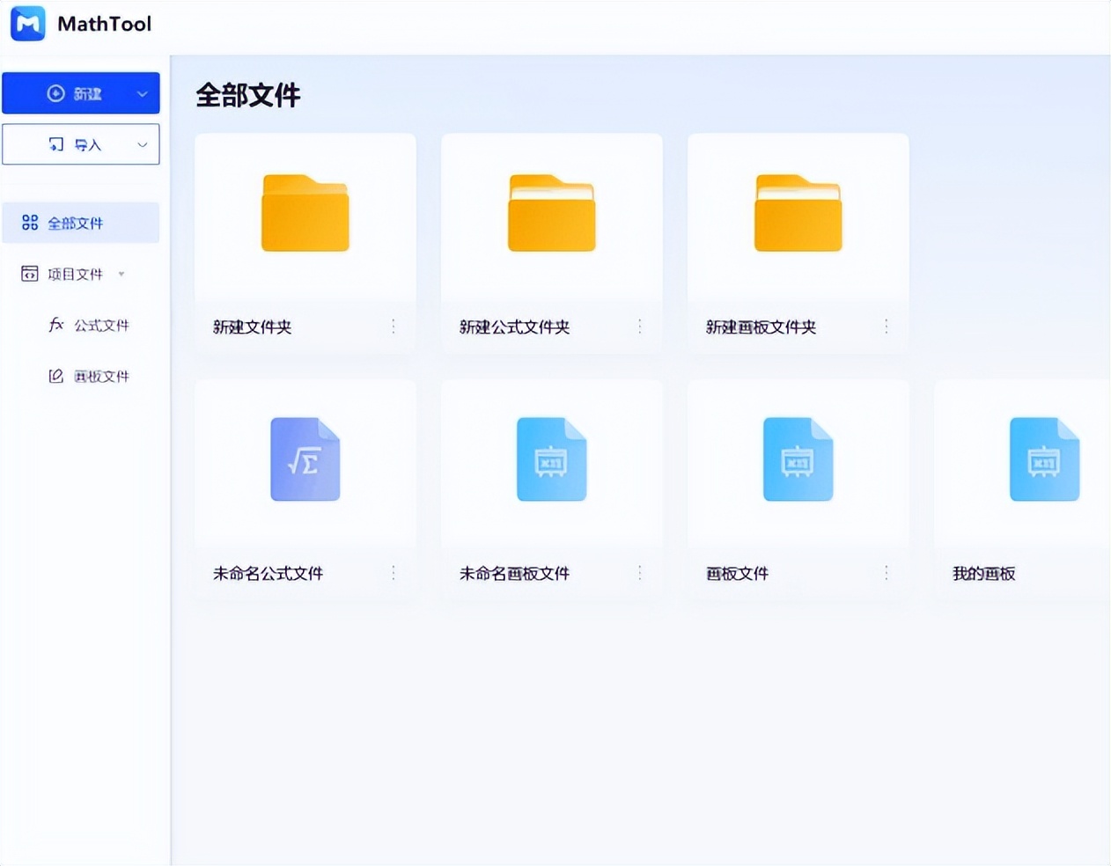Viewport: 1111px width, 866px height.
Task: Expand the 新建 button dropdown arrow
Action: click(x=142, y=92)
